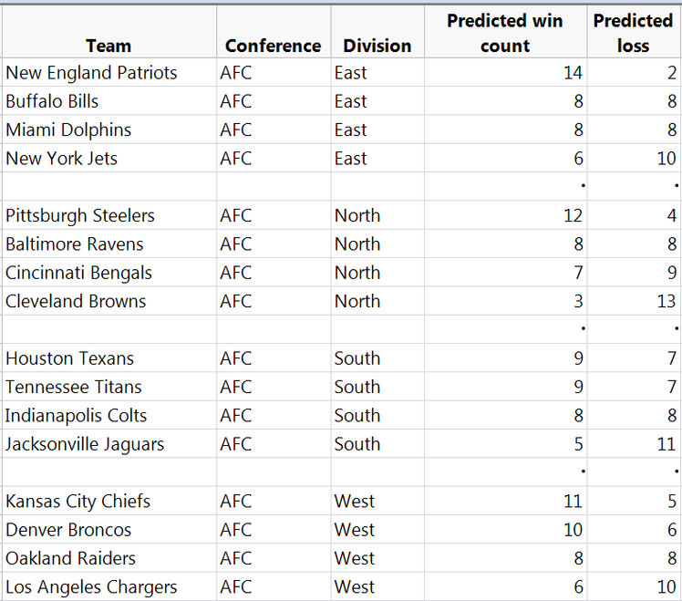Select the Jacksonville Jaguars cell
This screenshot has height=601, width=682.
click(85, 444)
